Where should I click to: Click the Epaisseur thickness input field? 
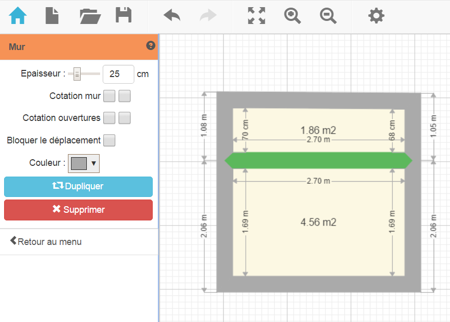point(118,74)
